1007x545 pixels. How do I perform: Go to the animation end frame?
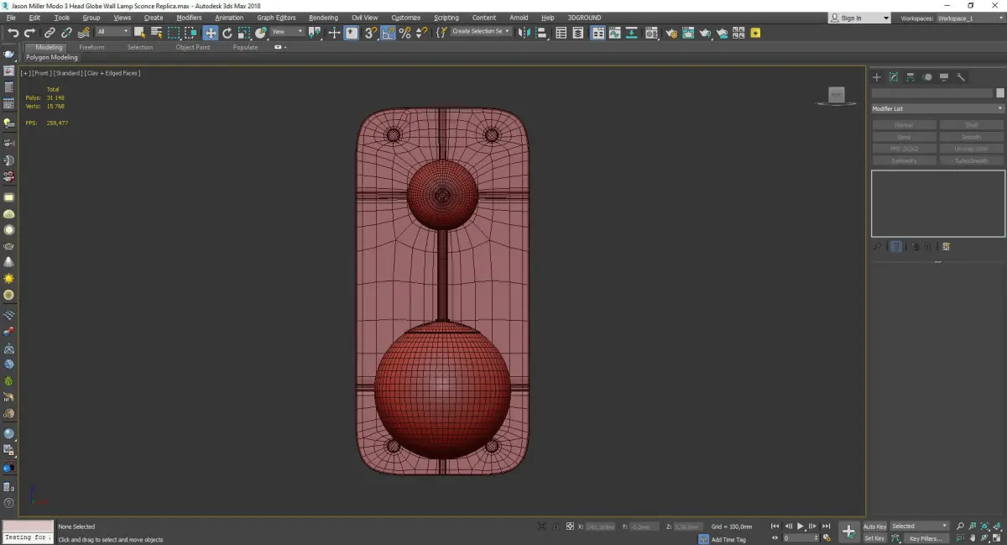tap(827, 526)
